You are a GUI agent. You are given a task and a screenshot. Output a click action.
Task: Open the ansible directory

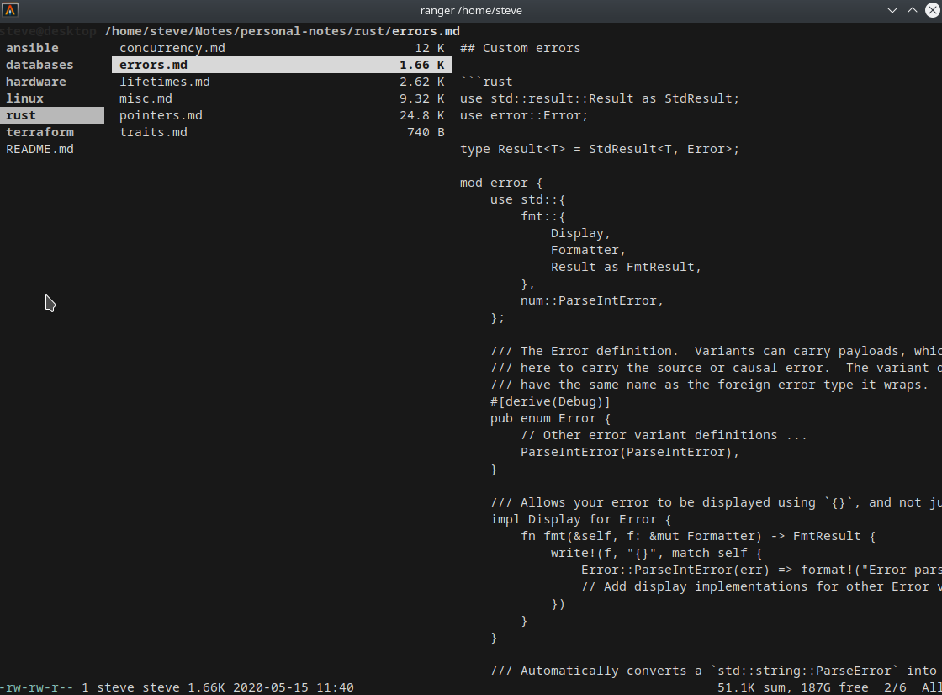point(33,48)
